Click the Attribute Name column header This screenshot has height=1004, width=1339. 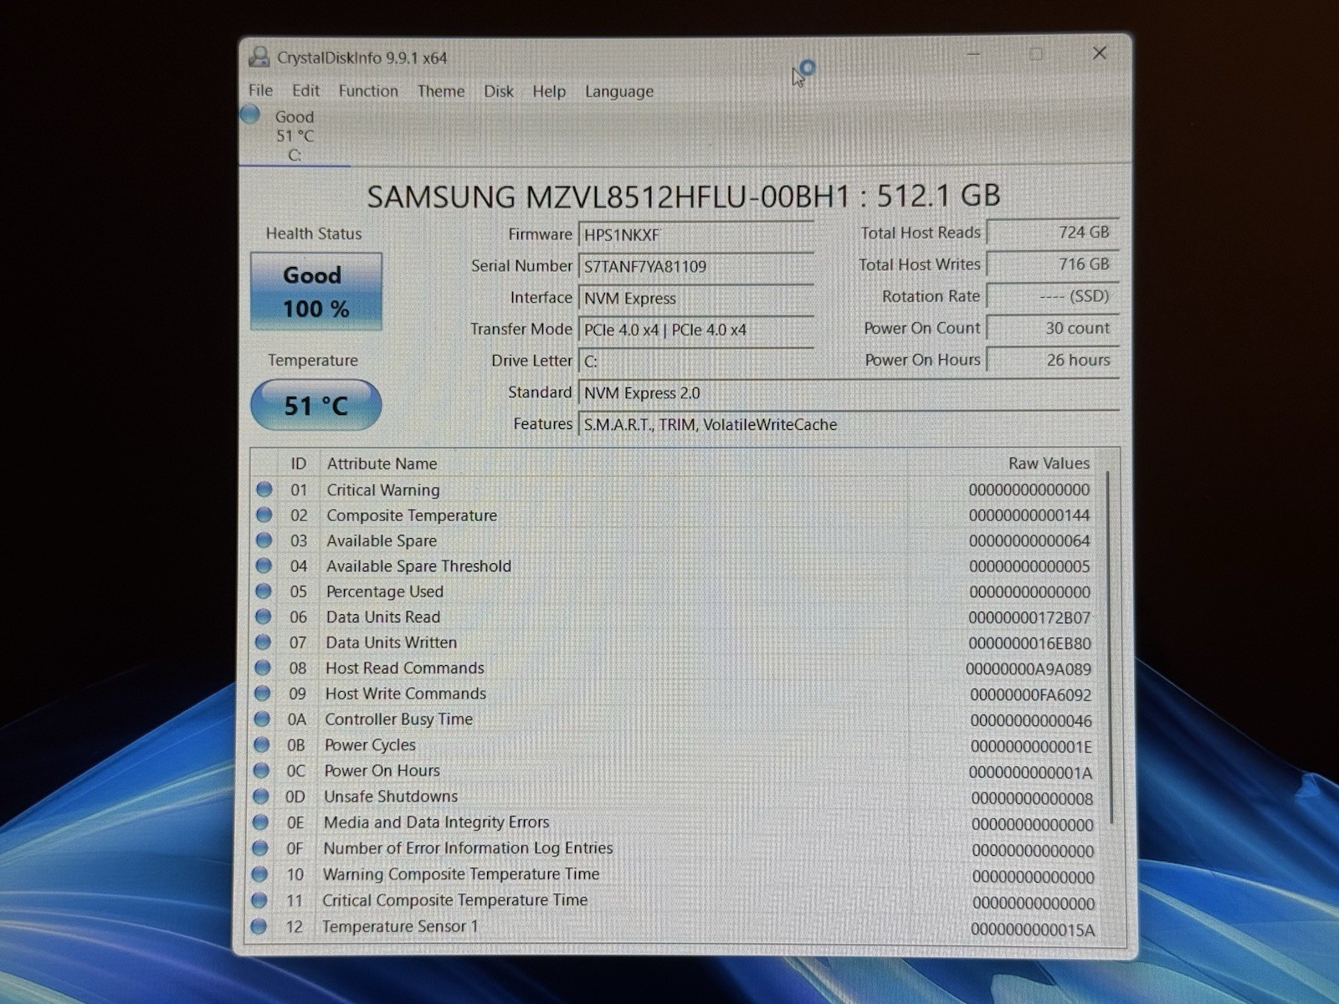(382, 464)
